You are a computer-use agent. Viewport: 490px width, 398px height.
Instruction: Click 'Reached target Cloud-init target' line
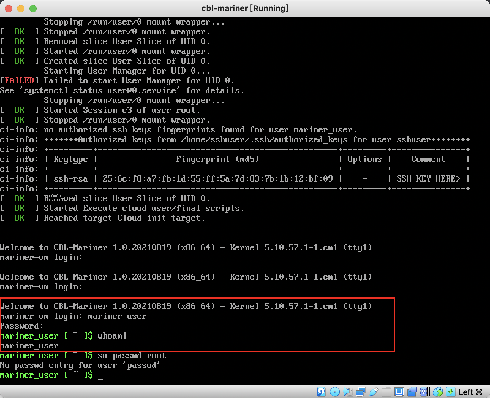[124, 218]
